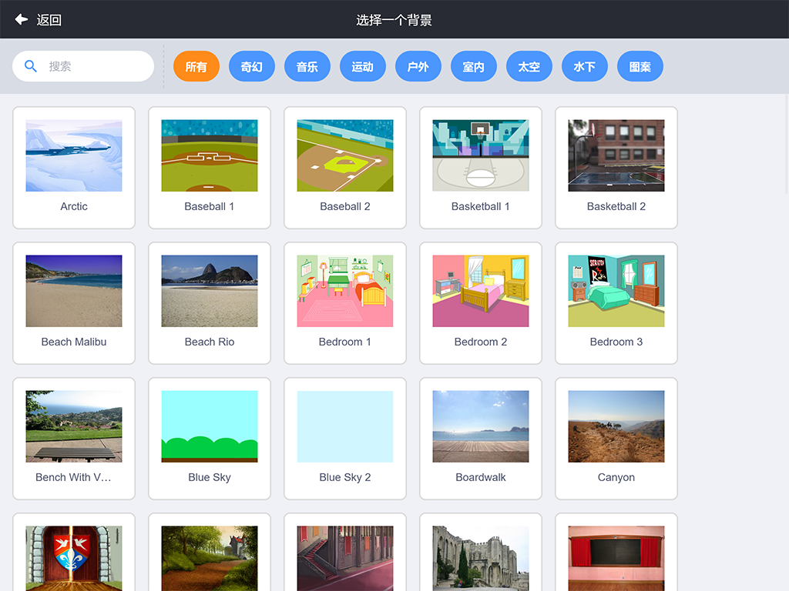Screen dimensions: 789x591
Task: Pick the Canyon backdrop
Action: pos(616,438)
